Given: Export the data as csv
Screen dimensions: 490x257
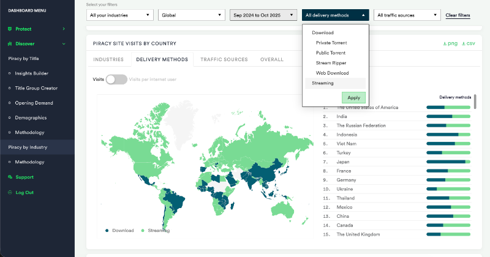Looking at the screenshot, I should tap(469, 44).
